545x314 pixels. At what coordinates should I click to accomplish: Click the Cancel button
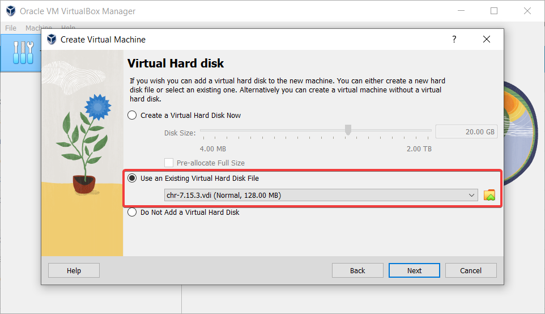(471, 270)
